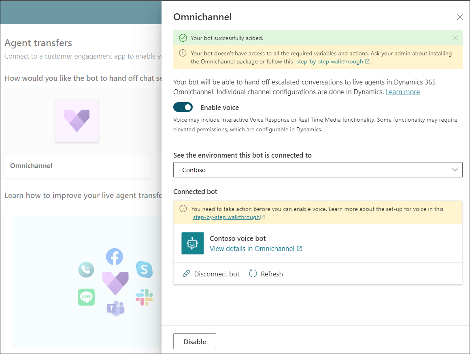Click the Connected bot heading

pyautogui.click(x=195, y=192)
